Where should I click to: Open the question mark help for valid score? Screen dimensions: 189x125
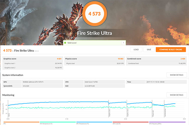tap(123, 43)
